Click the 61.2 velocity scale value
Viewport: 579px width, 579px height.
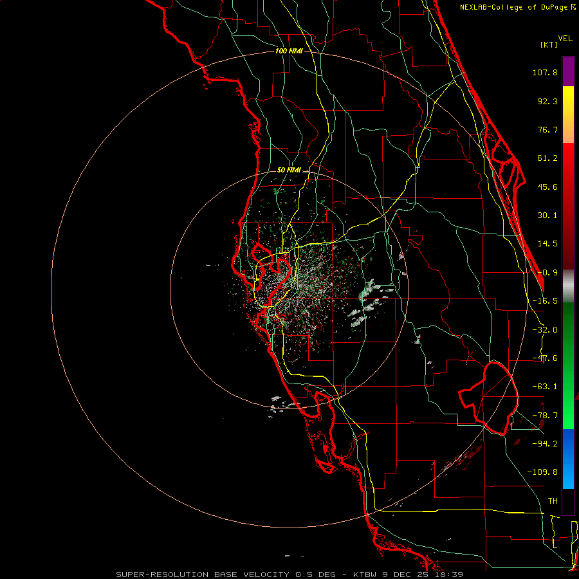(547, 158)
